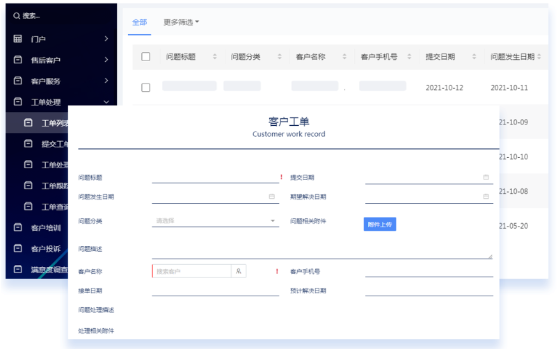The width and height of the screenshot is (558, 349).
Task: Click the 门户 grid icon
Action: pyautogui.click(x=17, y=38)
